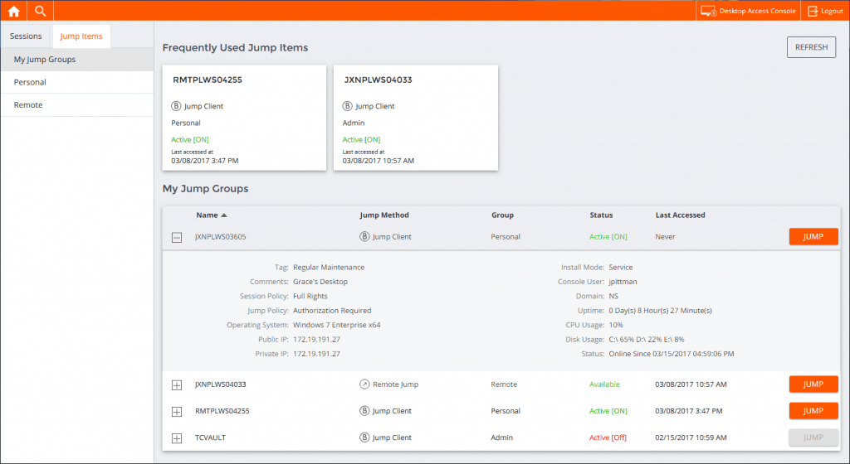The height and width of the screenshot is (464, 850).
Task: Switch to the Sessions tab
Action: click(x=26, y=36)
